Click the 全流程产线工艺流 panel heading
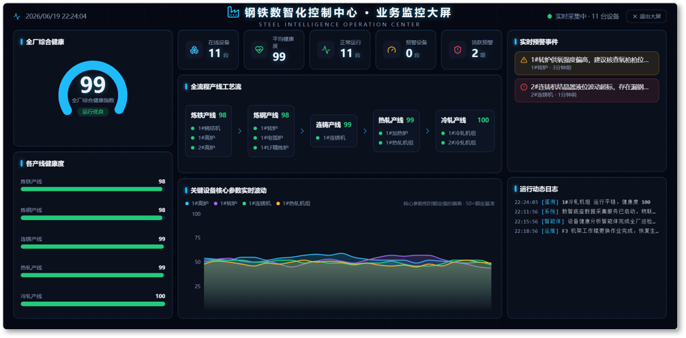686x338 pixels. pos(215,87)
